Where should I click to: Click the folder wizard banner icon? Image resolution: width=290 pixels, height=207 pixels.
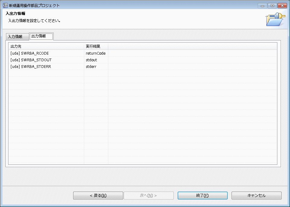[275, 19]
